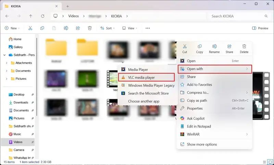The height and width of the screenshot is (165, 274).
Task: Choose Open in the context menu
Action: [214, 61]
